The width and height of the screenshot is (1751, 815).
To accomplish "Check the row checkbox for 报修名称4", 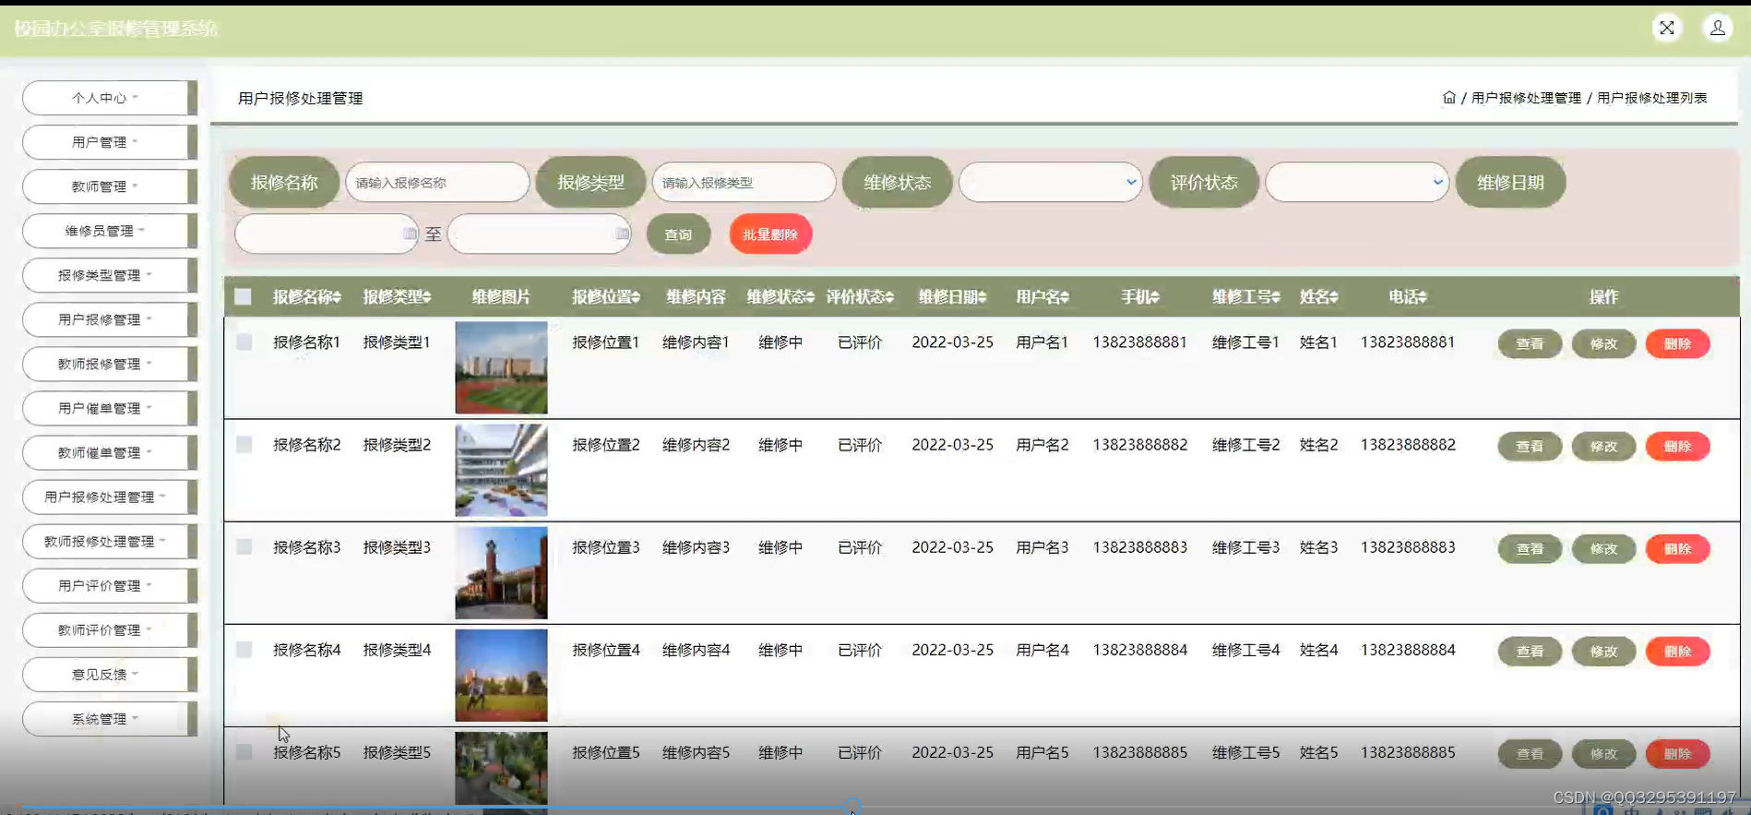I will (244, 649).
